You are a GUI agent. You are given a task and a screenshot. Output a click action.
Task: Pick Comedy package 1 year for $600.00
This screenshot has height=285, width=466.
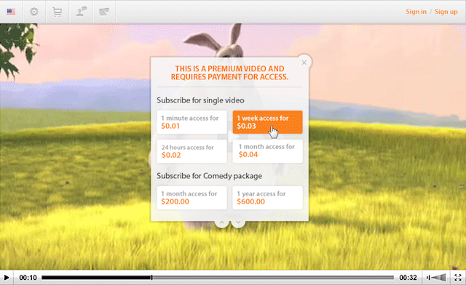pos(267,198)
